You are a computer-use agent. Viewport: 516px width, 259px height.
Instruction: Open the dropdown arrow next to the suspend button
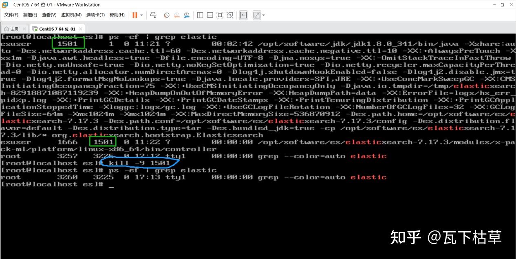point(141,15)
